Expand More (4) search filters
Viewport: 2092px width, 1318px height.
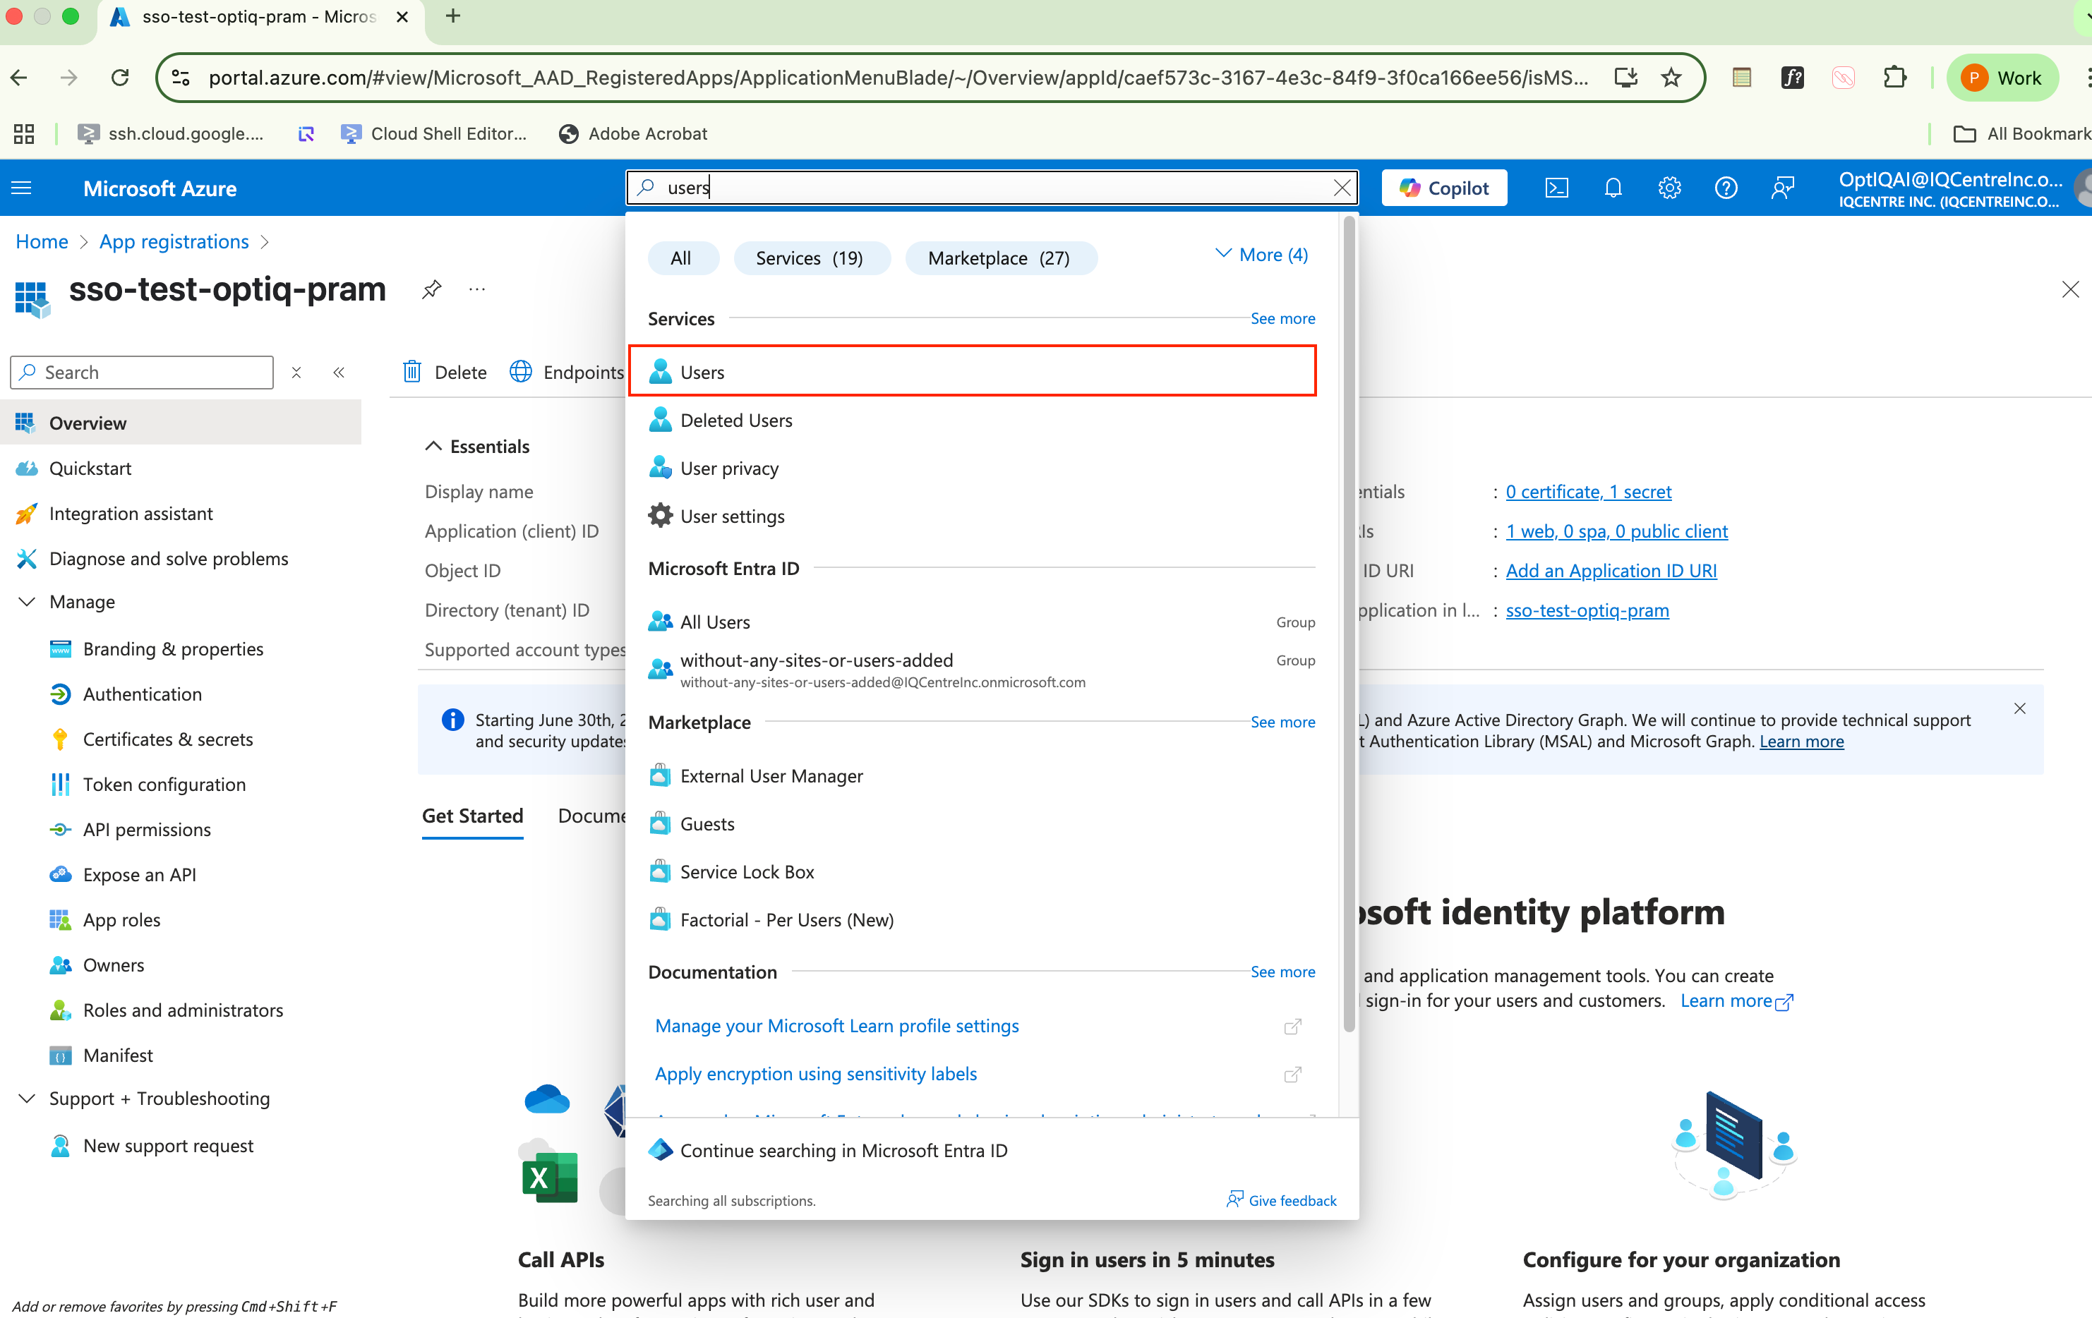pyautogui.click(x=1261, y=255)
